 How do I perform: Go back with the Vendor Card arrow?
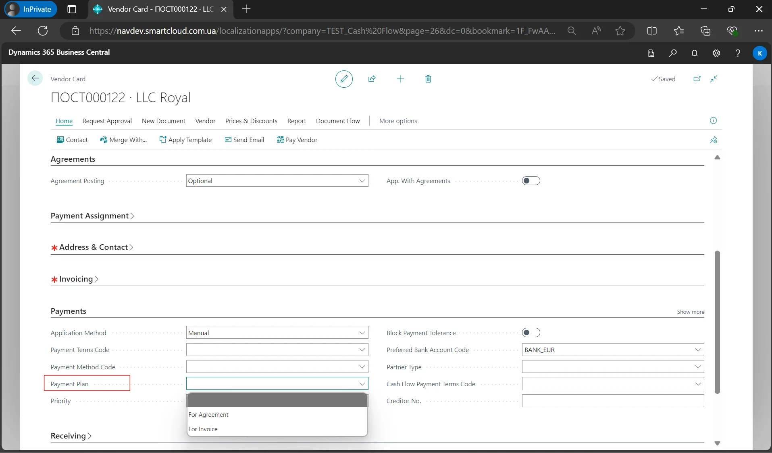[x=35, y=78]
